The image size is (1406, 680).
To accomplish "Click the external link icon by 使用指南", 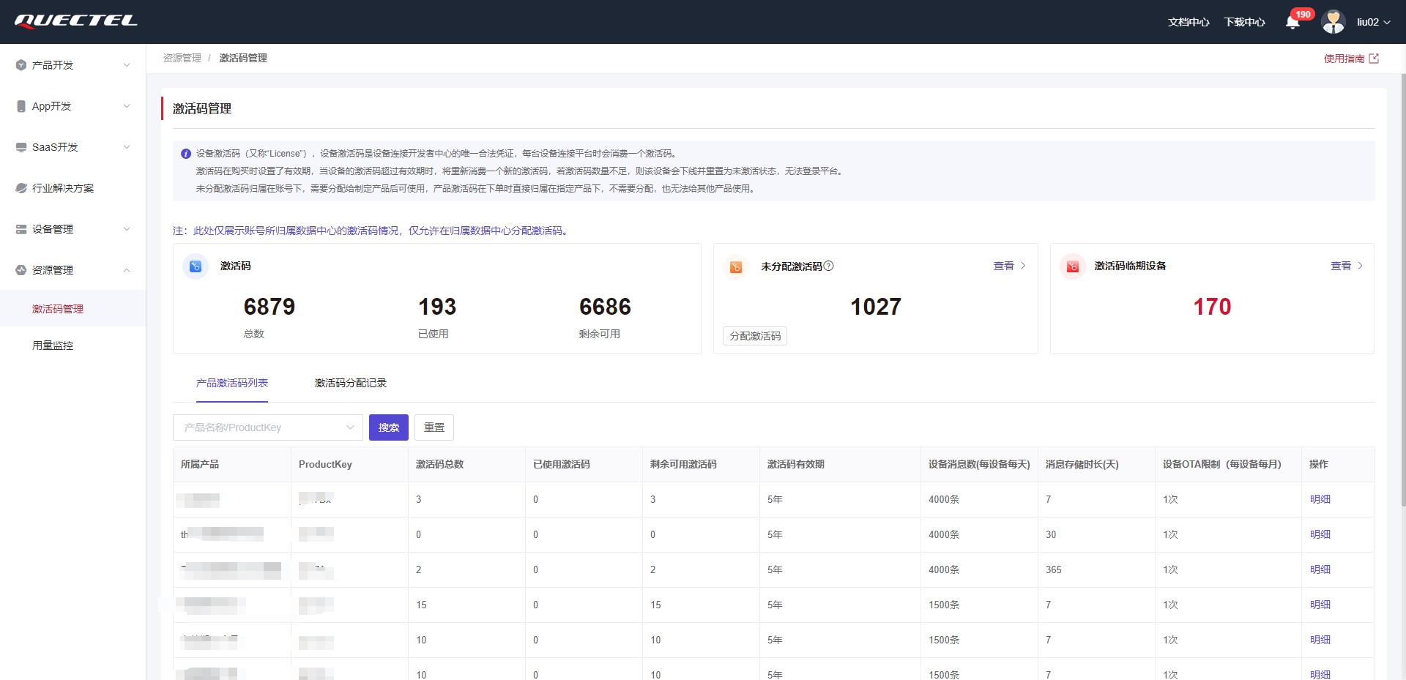I will point(1374,59).
